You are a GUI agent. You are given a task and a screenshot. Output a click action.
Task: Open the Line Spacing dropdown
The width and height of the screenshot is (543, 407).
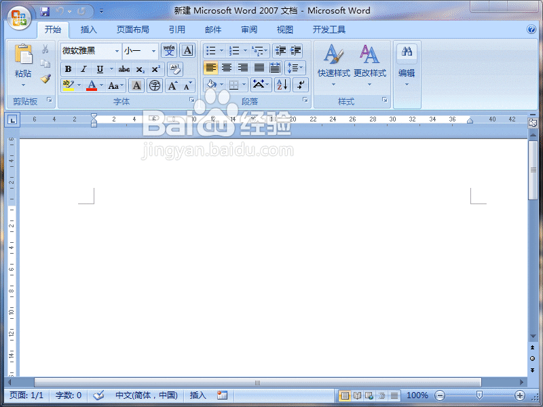click(x=295, y=67)
